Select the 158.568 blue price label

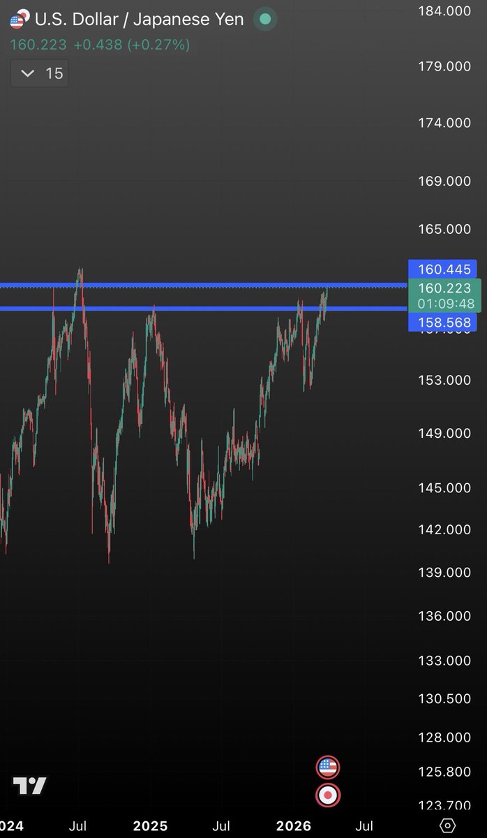444,323
